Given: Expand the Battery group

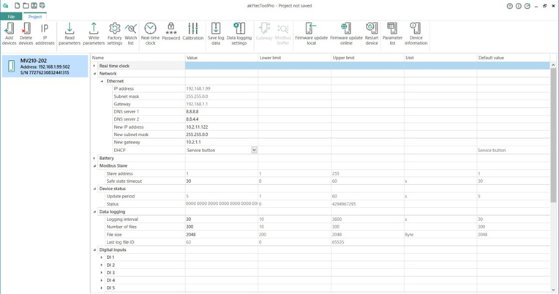Looking at the screenshot, I should pos(94,158).
